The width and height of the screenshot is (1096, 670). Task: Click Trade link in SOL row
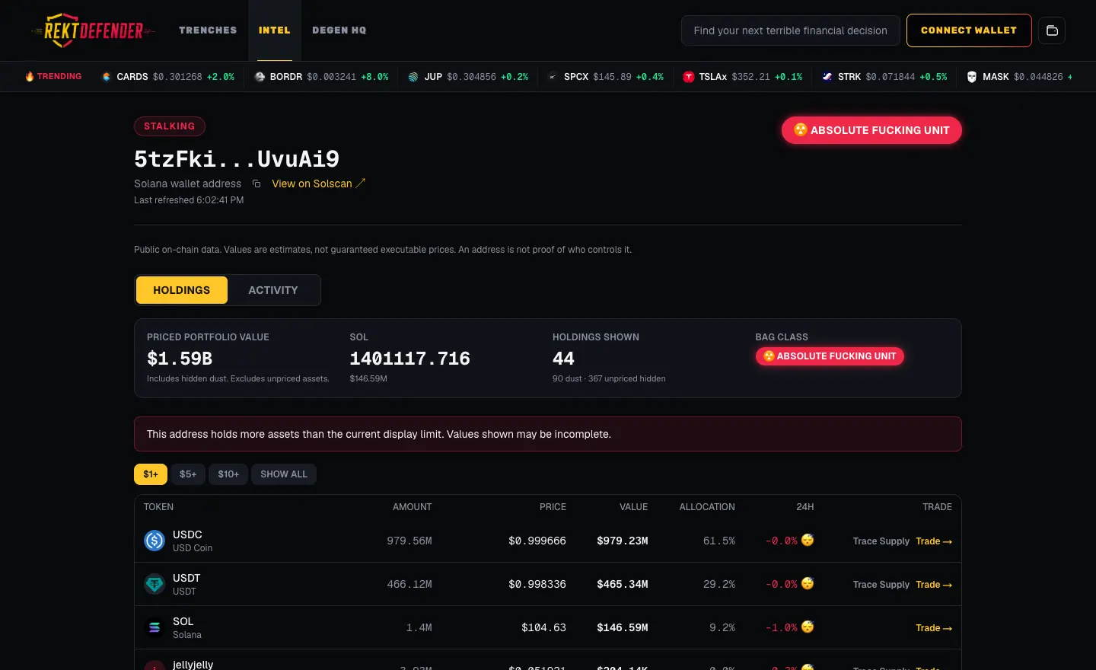[x=934, y=628]
